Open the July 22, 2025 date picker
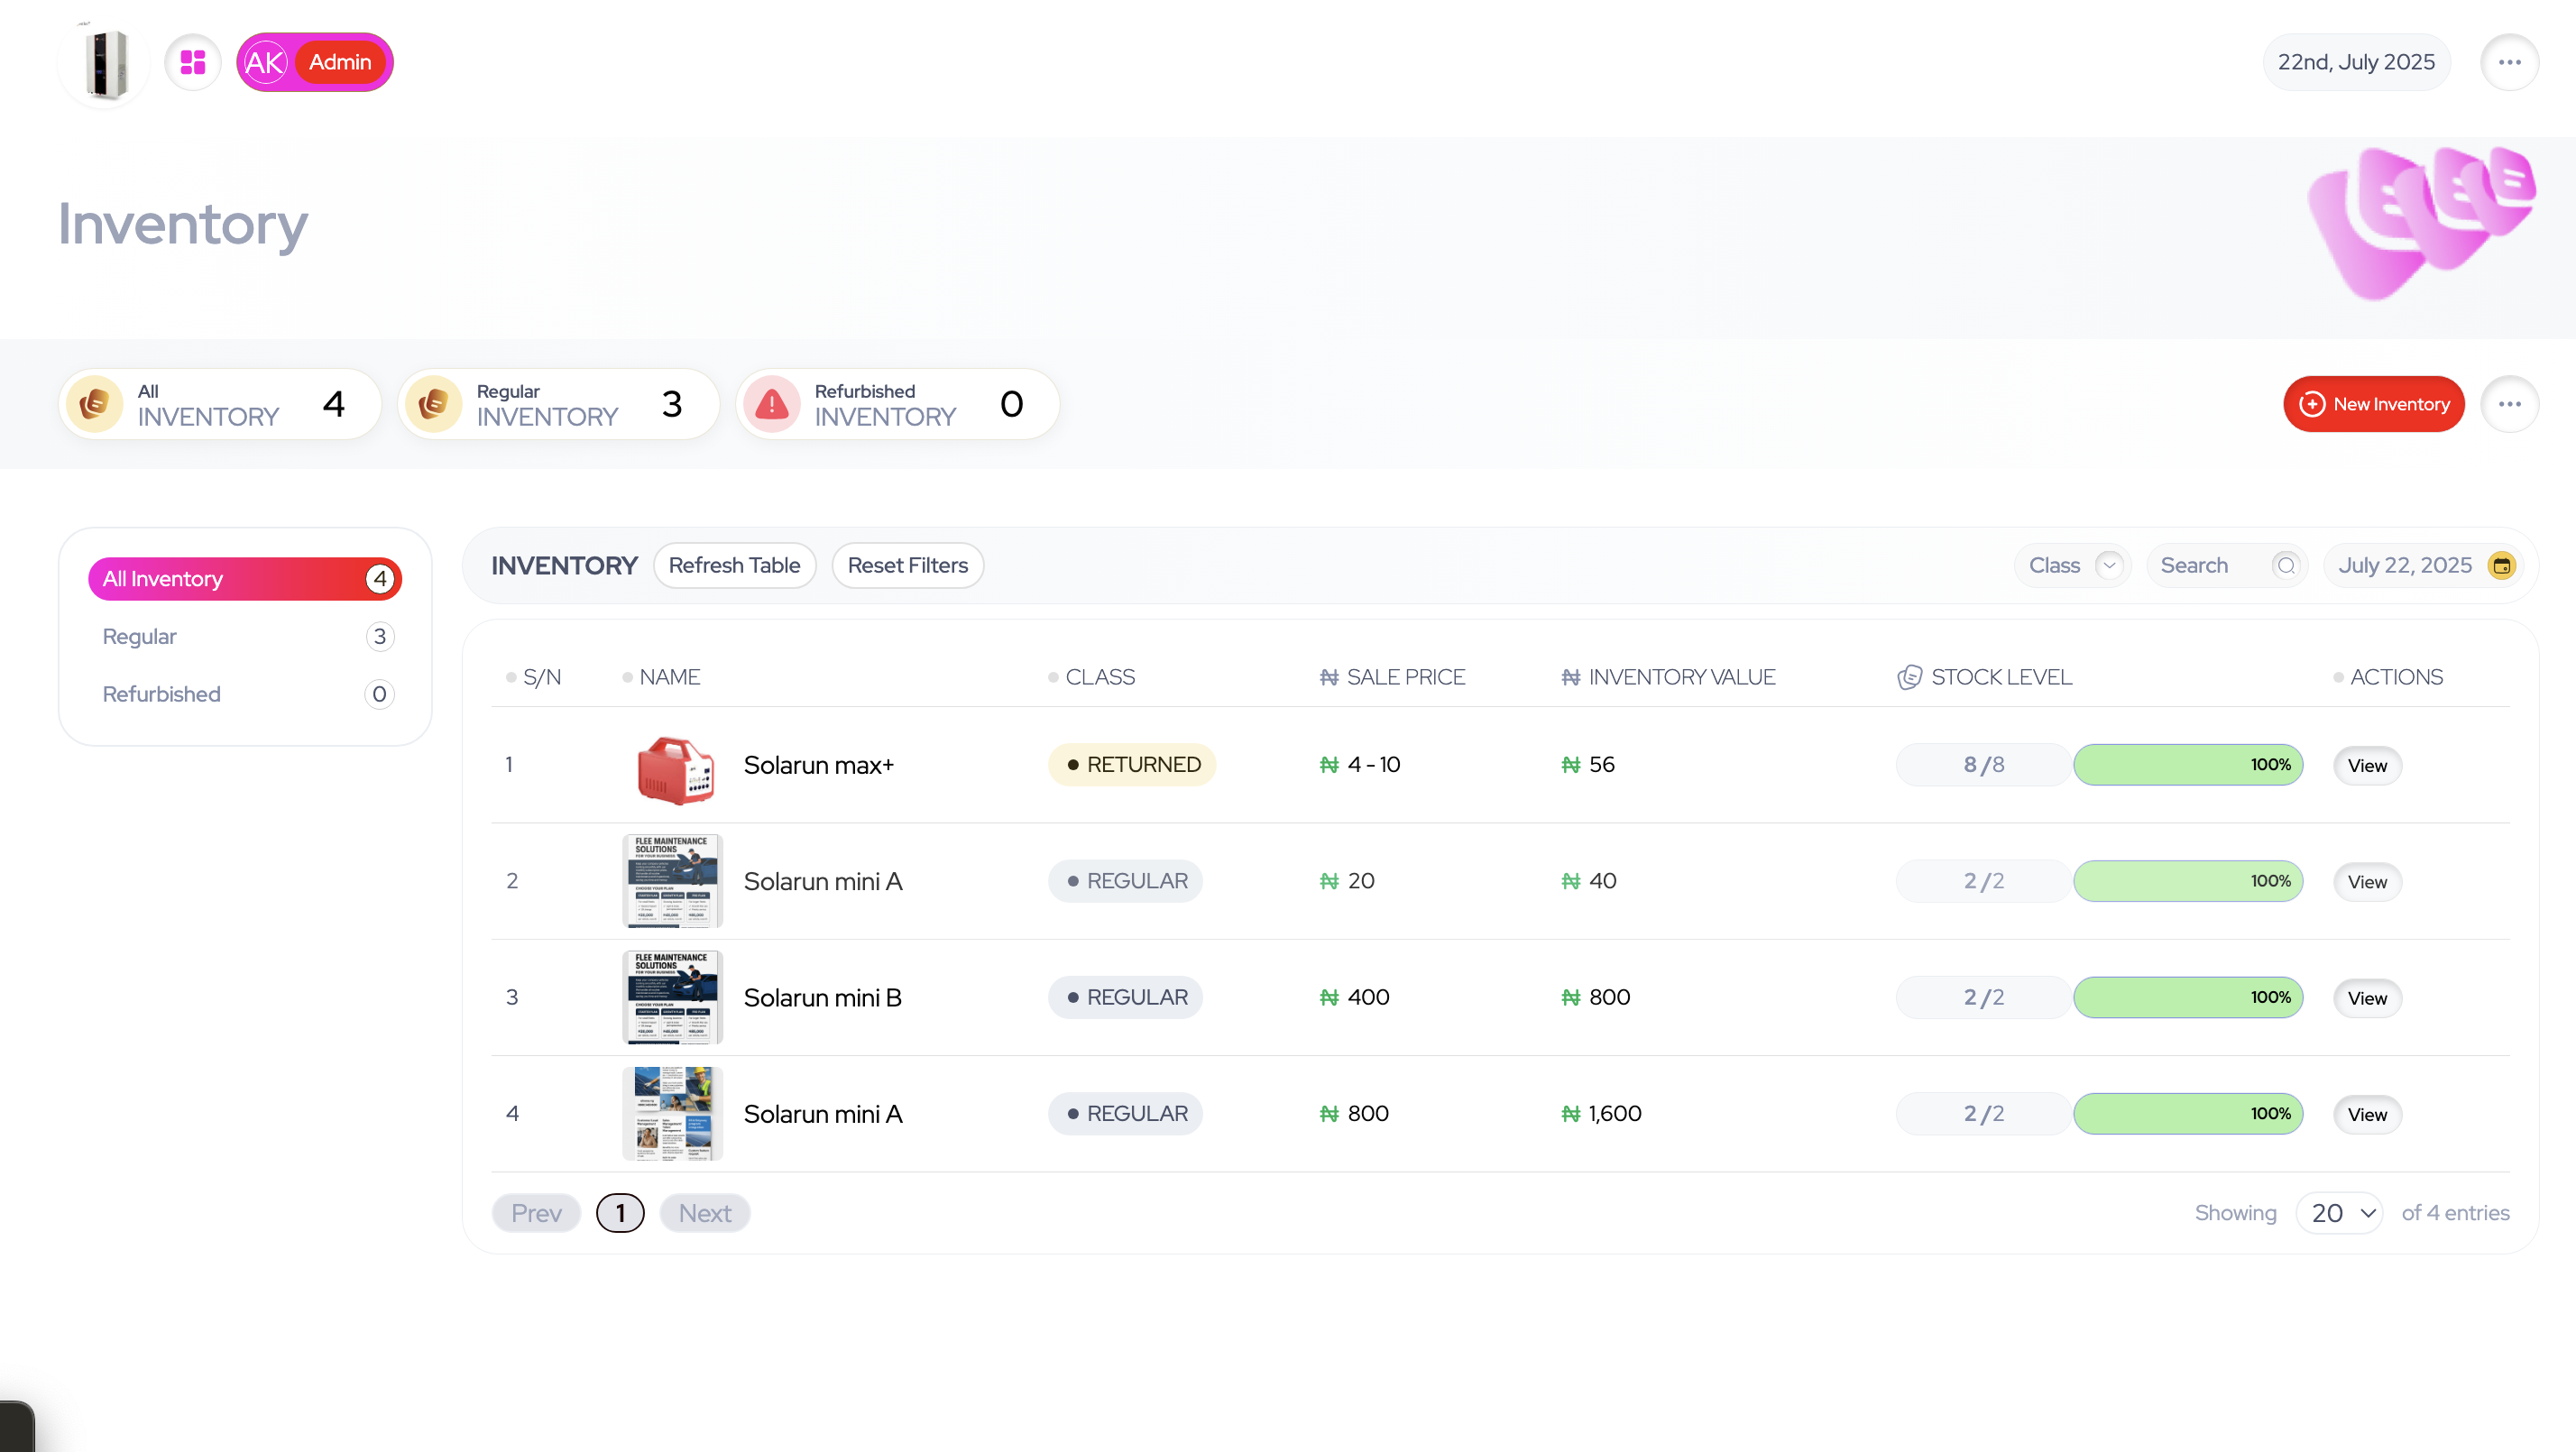 point(2405,565)
